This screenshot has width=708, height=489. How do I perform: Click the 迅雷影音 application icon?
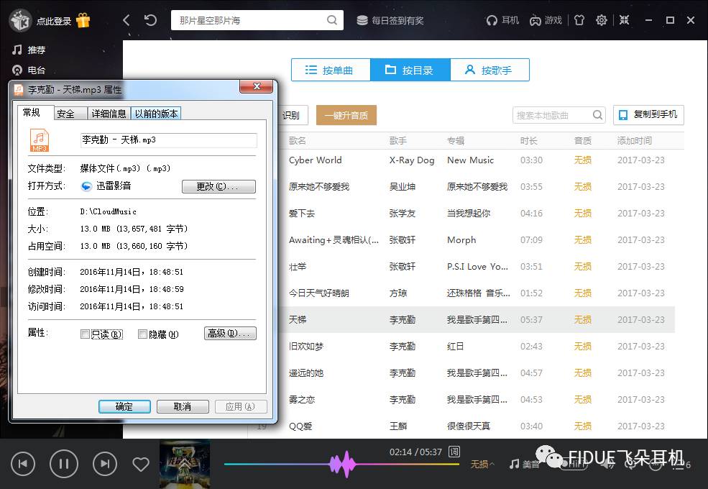(x=86, y=186)
